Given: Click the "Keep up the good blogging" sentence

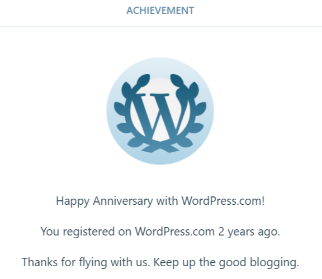Looking at the screenshot, I should [226, 263].
